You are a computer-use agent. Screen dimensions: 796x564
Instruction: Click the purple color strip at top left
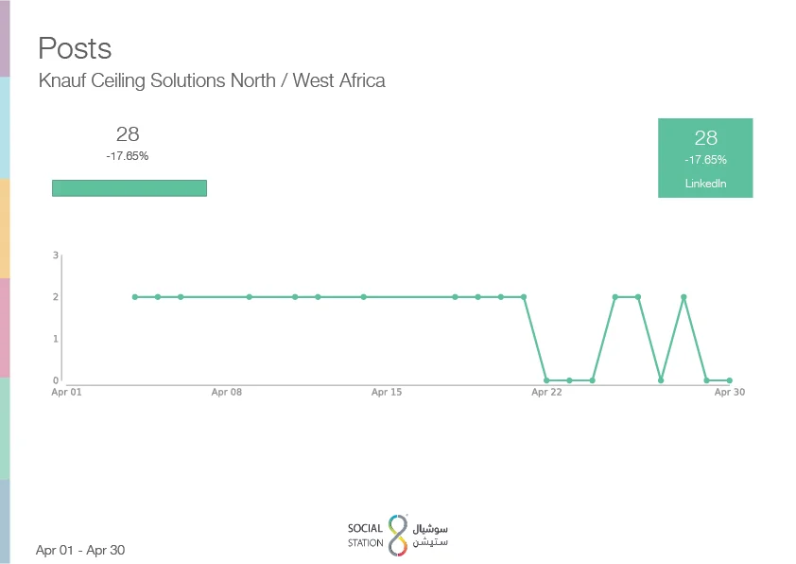[x=5, y=38]
